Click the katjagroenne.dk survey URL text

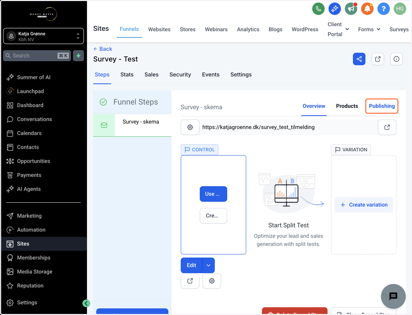(259, 127)
